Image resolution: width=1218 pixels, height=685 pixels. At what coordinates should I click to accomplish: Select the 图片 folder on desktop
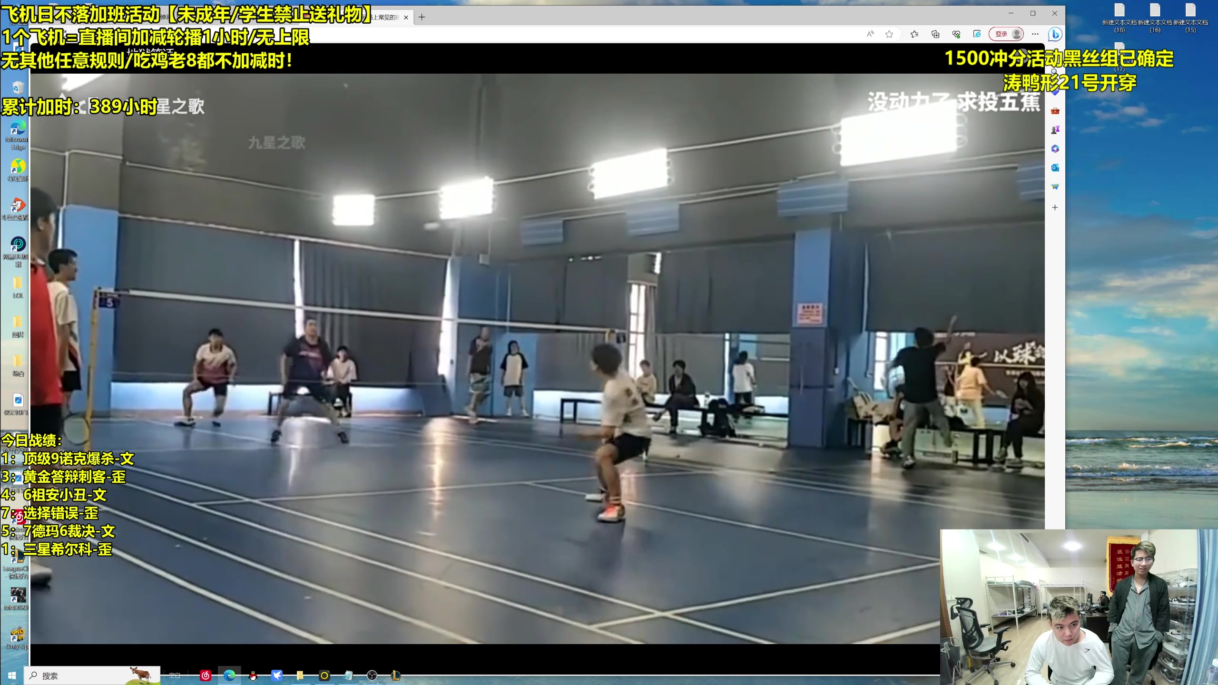click(x=18, y=326)
